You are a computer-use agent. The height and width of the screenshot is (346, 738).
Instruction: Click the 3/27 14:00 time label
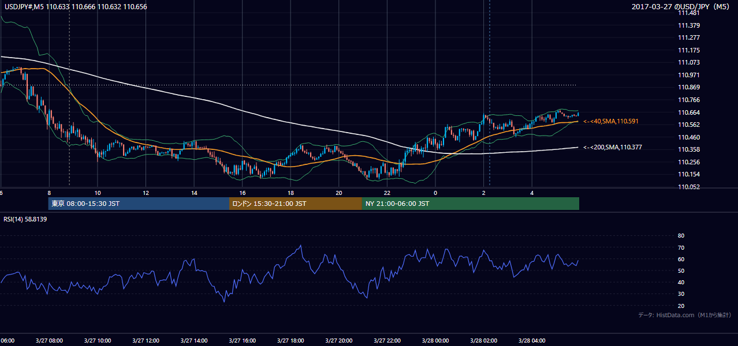pos(194,340)
